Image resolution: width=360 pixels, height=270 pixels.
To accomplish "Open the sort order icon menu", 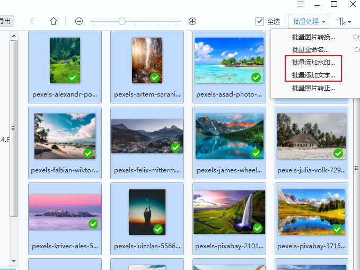I will pyautogui.click(x=345, y=21).
